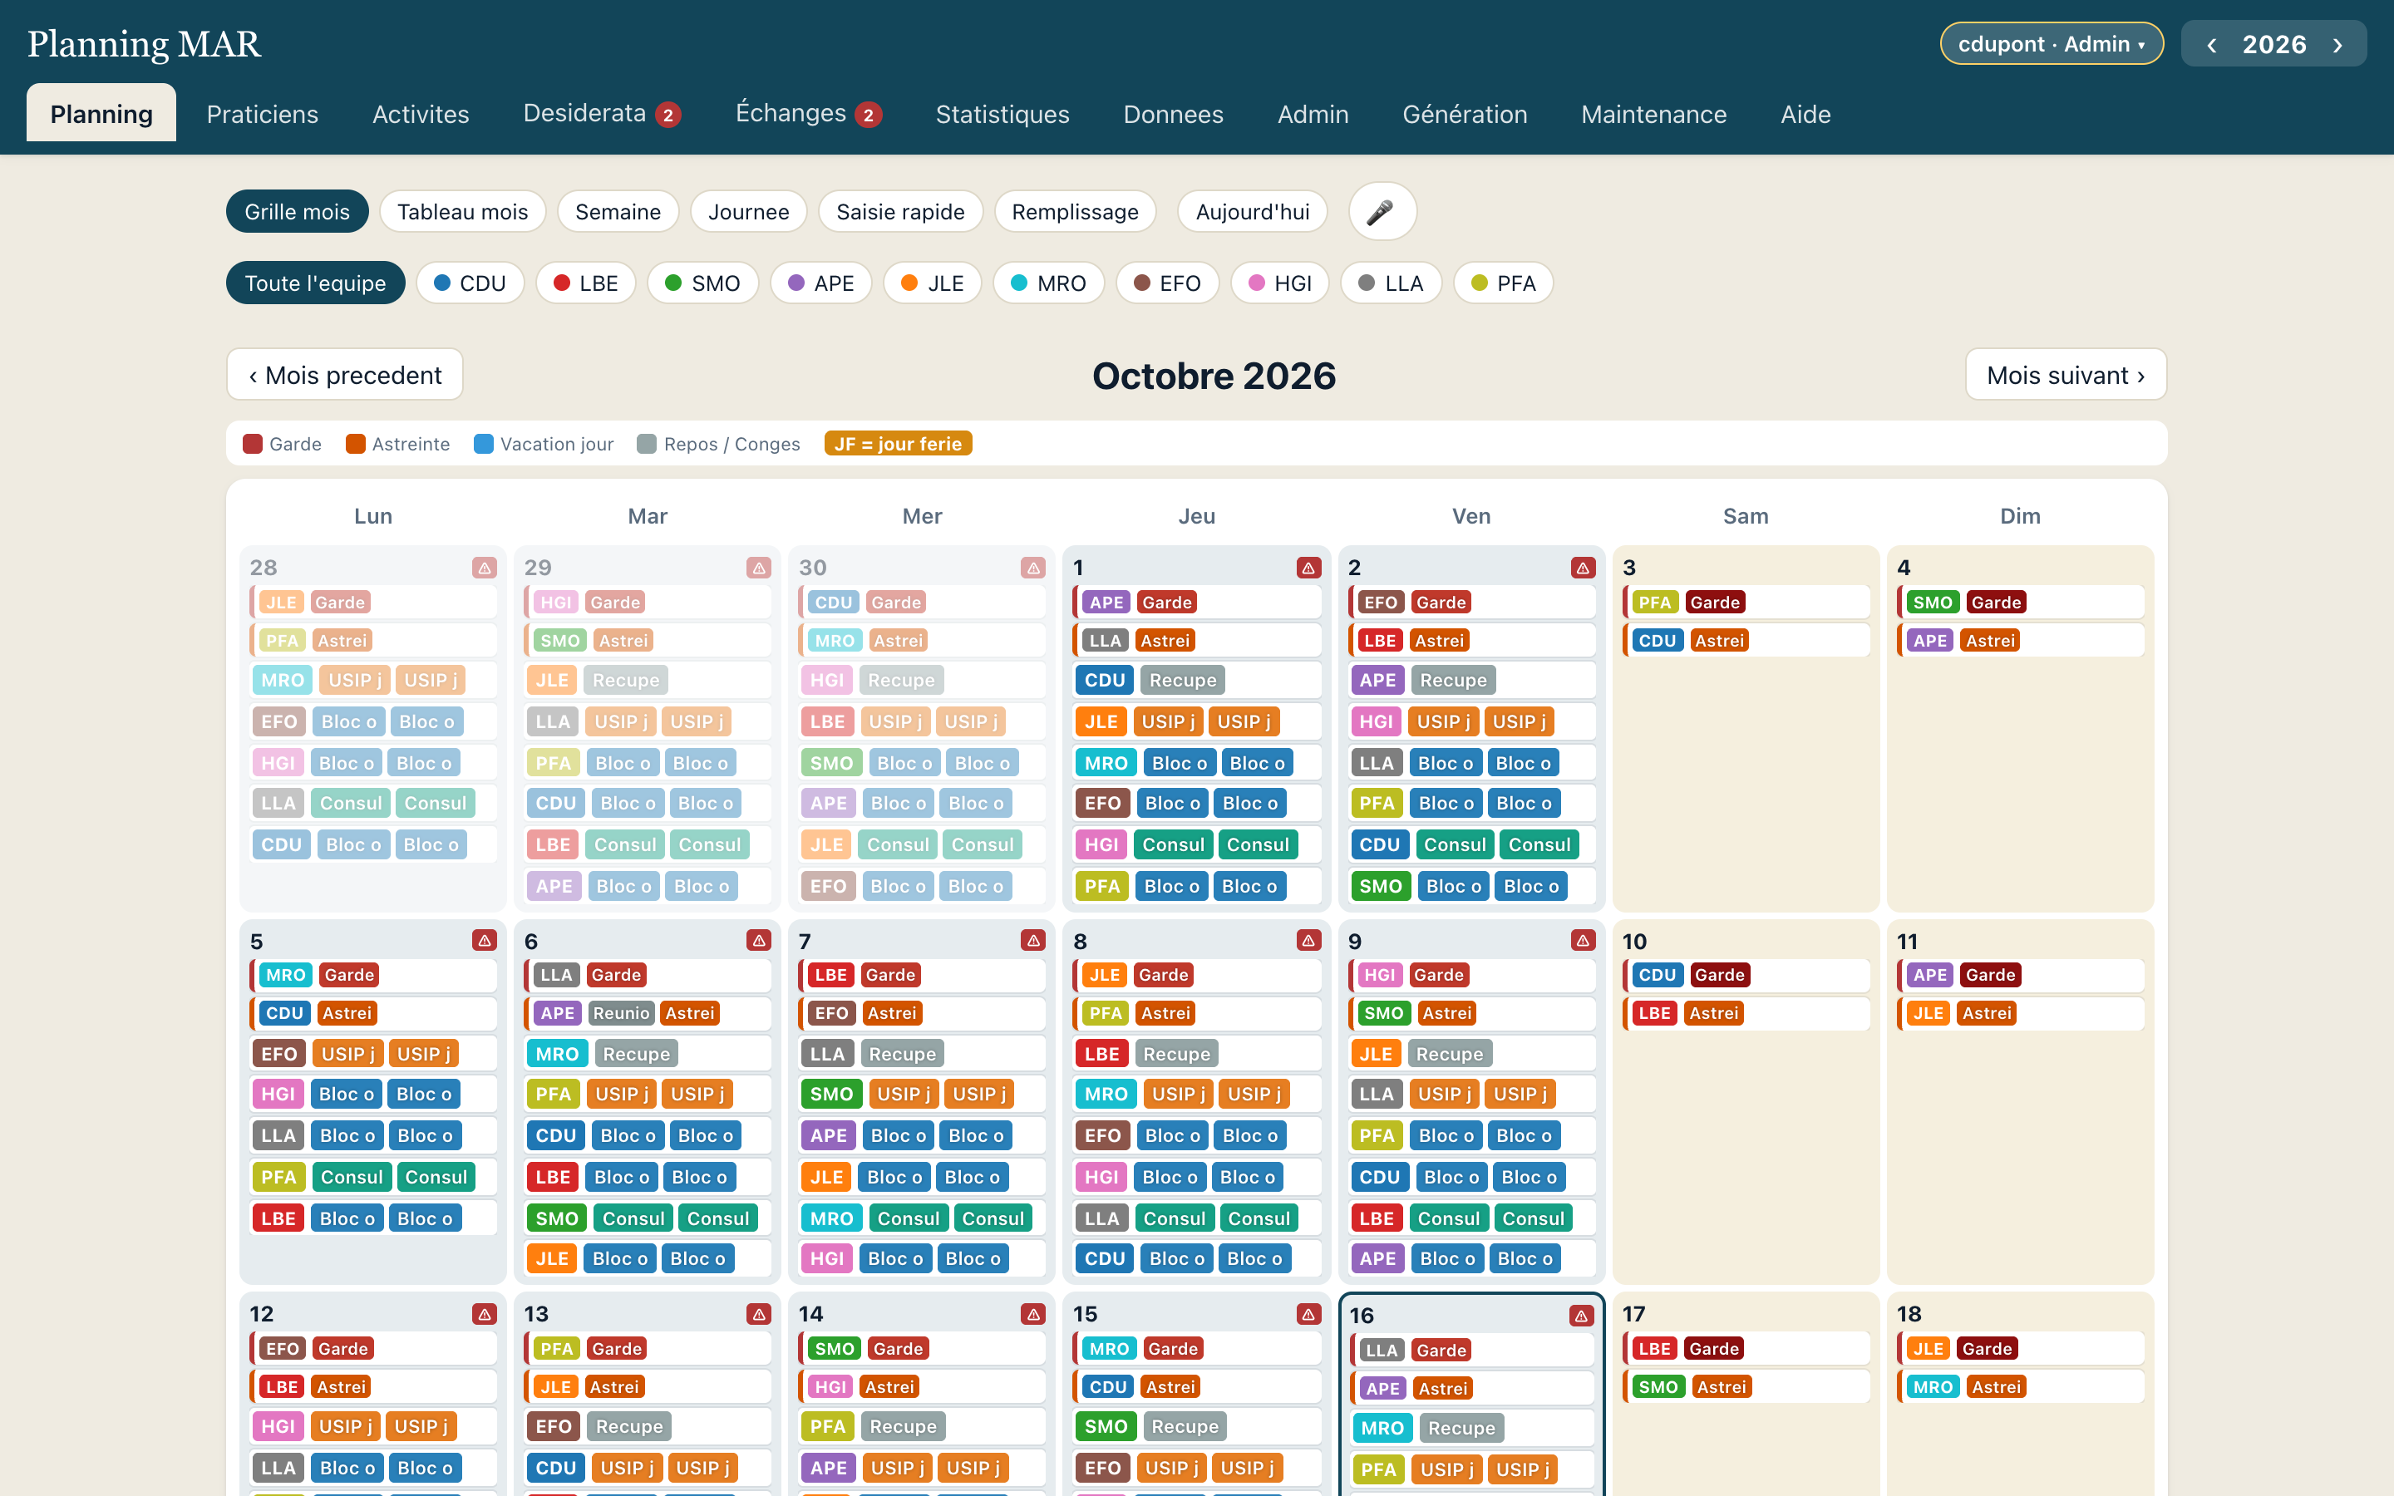The width and height of the screenshot is (2394, 1496).
Task: Open the warning icon on day 14
Action: point(1032,1314)
